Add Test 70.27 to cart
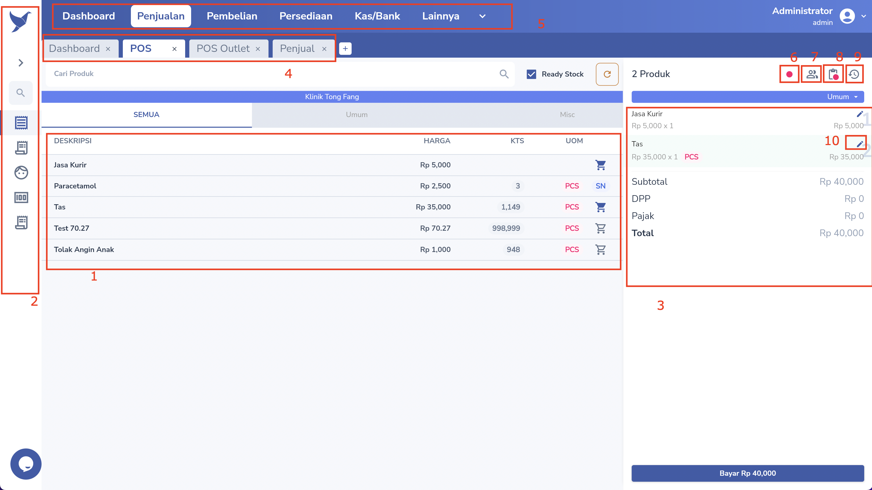872x490 pixels. (601, 228)
